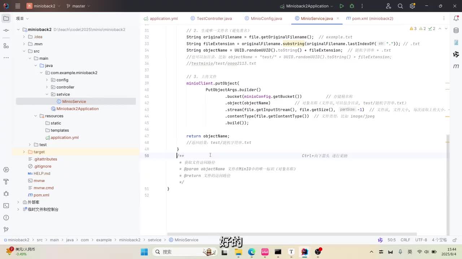This screenshot has height=259, width=462.
Task: Go to the next highlighted problem arrow
Action: [446, 29]
